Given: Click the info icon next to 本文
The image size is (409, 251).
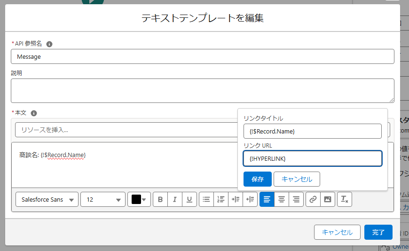Looking at the screenshot, I should point(34,113).
